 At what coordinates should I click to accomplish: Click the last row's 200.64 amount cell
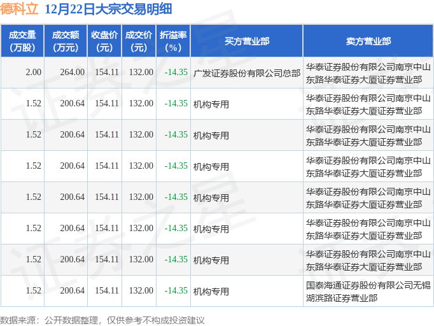click(x=73, y=290)
